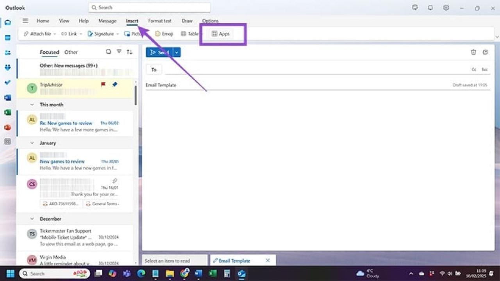The width and height of the screenshot is (500, 281).
Task: Insert an Emoji from the ribbon
Action: (x=164, y=34)
